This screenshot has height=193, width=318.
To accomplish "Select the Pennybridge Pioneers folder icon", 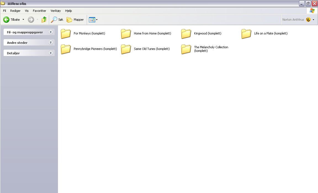I will pyautogui.click(x=66, y=49).
